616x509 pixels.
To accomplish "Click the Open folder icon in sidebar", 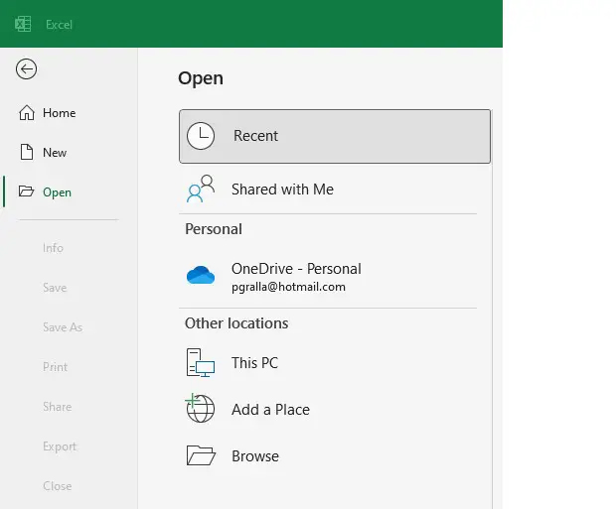I will tap(27, 192).
